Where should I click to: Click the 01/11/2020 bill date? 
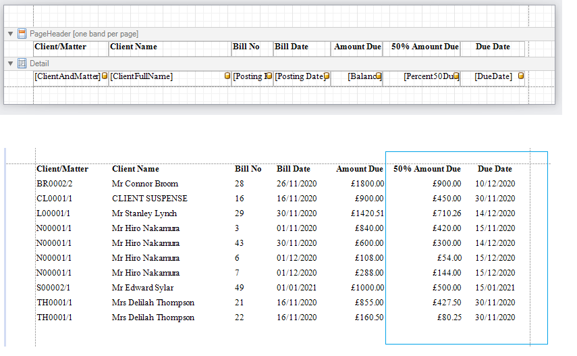[296, 228]
